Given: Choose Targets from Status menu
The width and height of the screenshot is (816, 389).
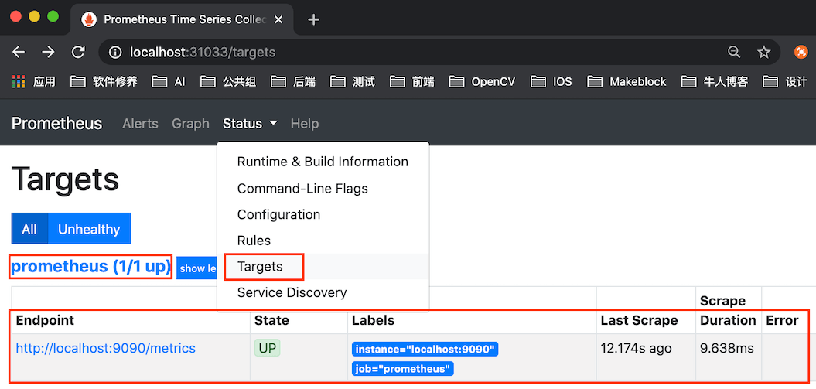Looking at the screenshot, I should [x=323, y=266].
